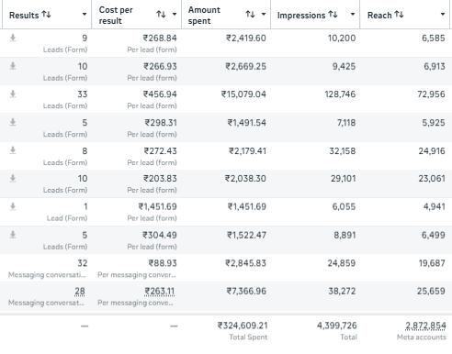
Task: Select the ₹2,038.30 amount spent
Action: 245,179
